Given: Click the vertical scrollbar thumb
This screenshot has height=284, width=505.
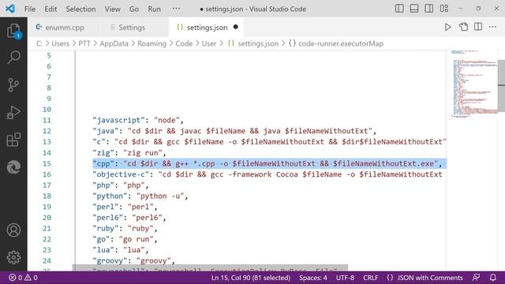Looking at the screenshot, I should coord(501,86).
